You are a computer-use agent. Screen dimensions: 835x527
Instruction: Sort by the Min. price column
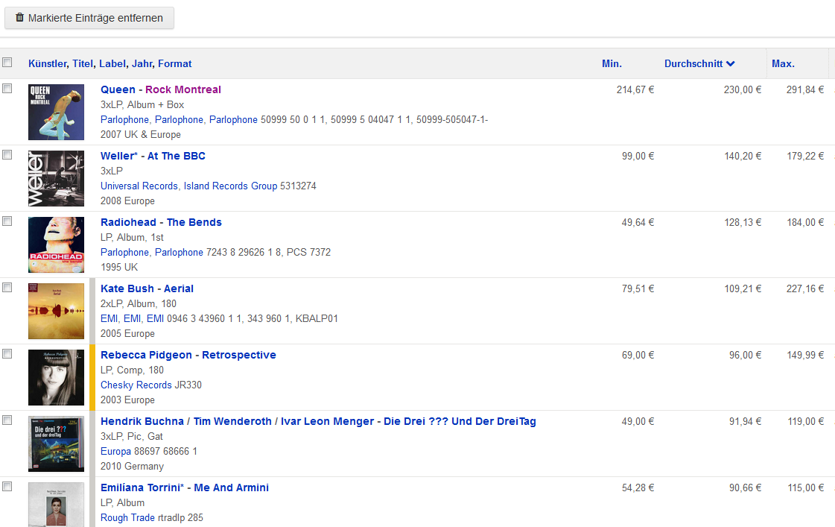(612, 64)
